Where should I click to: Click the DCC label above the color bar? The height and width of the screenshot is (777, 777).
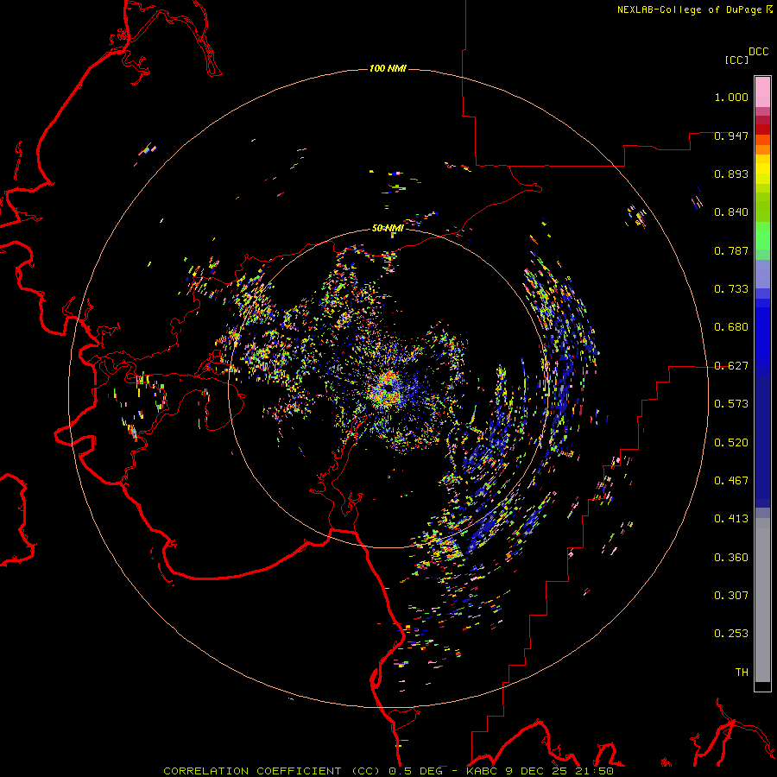[759, 52]
